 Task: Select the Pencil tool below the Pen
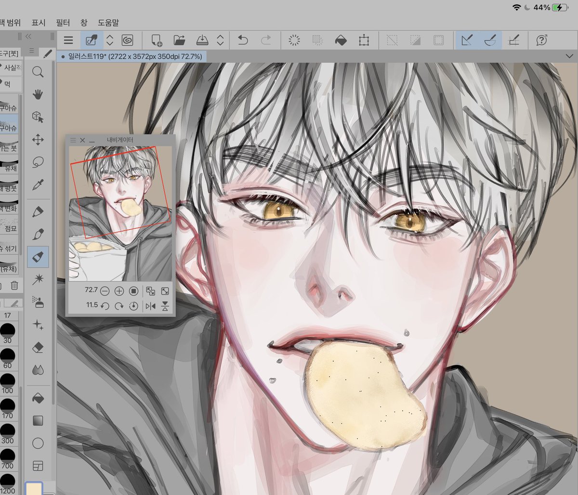pyautogui.click(x=38, y=234)
